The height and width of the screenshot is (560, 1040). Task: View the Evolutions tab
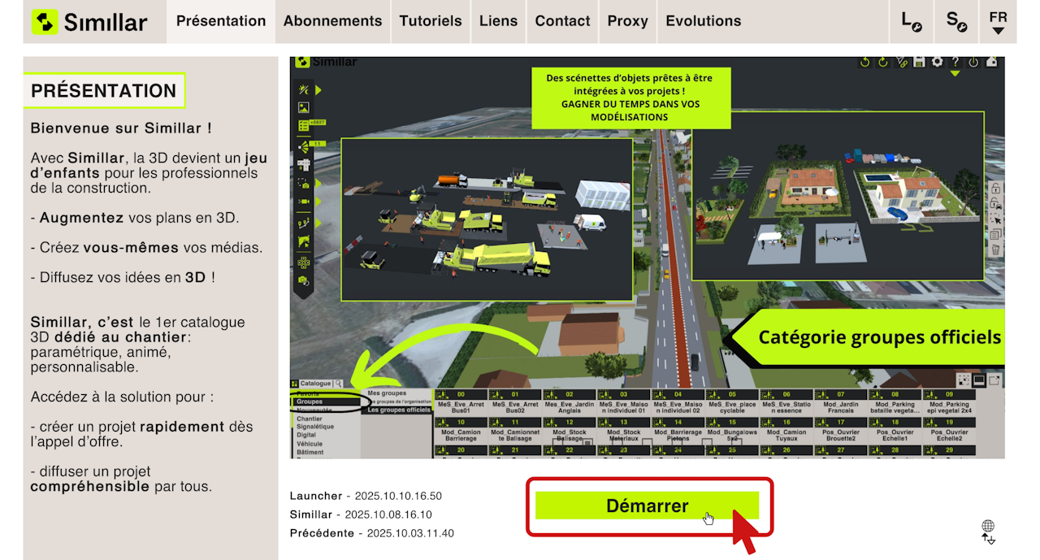tap(704, 21)
